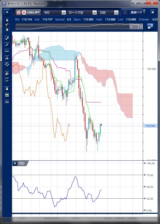160x224 pixels.
Task: Click the USD/JPY currency pair button
Action: (28, 12)
